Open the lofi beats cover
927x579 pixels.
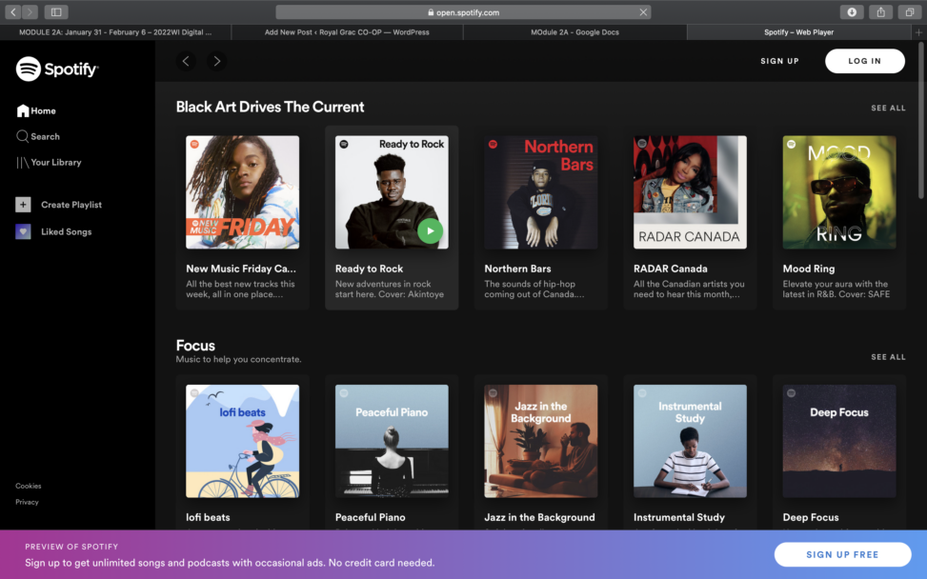(242, 441)
